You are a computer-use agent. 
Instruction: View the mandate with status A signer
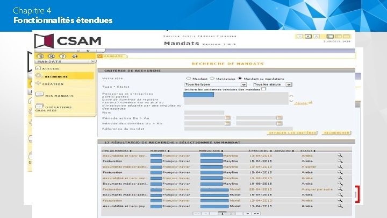(x=340, y=167)
